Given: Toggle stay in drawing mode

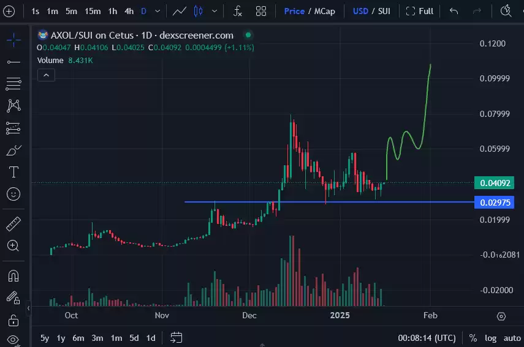Looking at the screenshot, I should (x=13, y=297).
